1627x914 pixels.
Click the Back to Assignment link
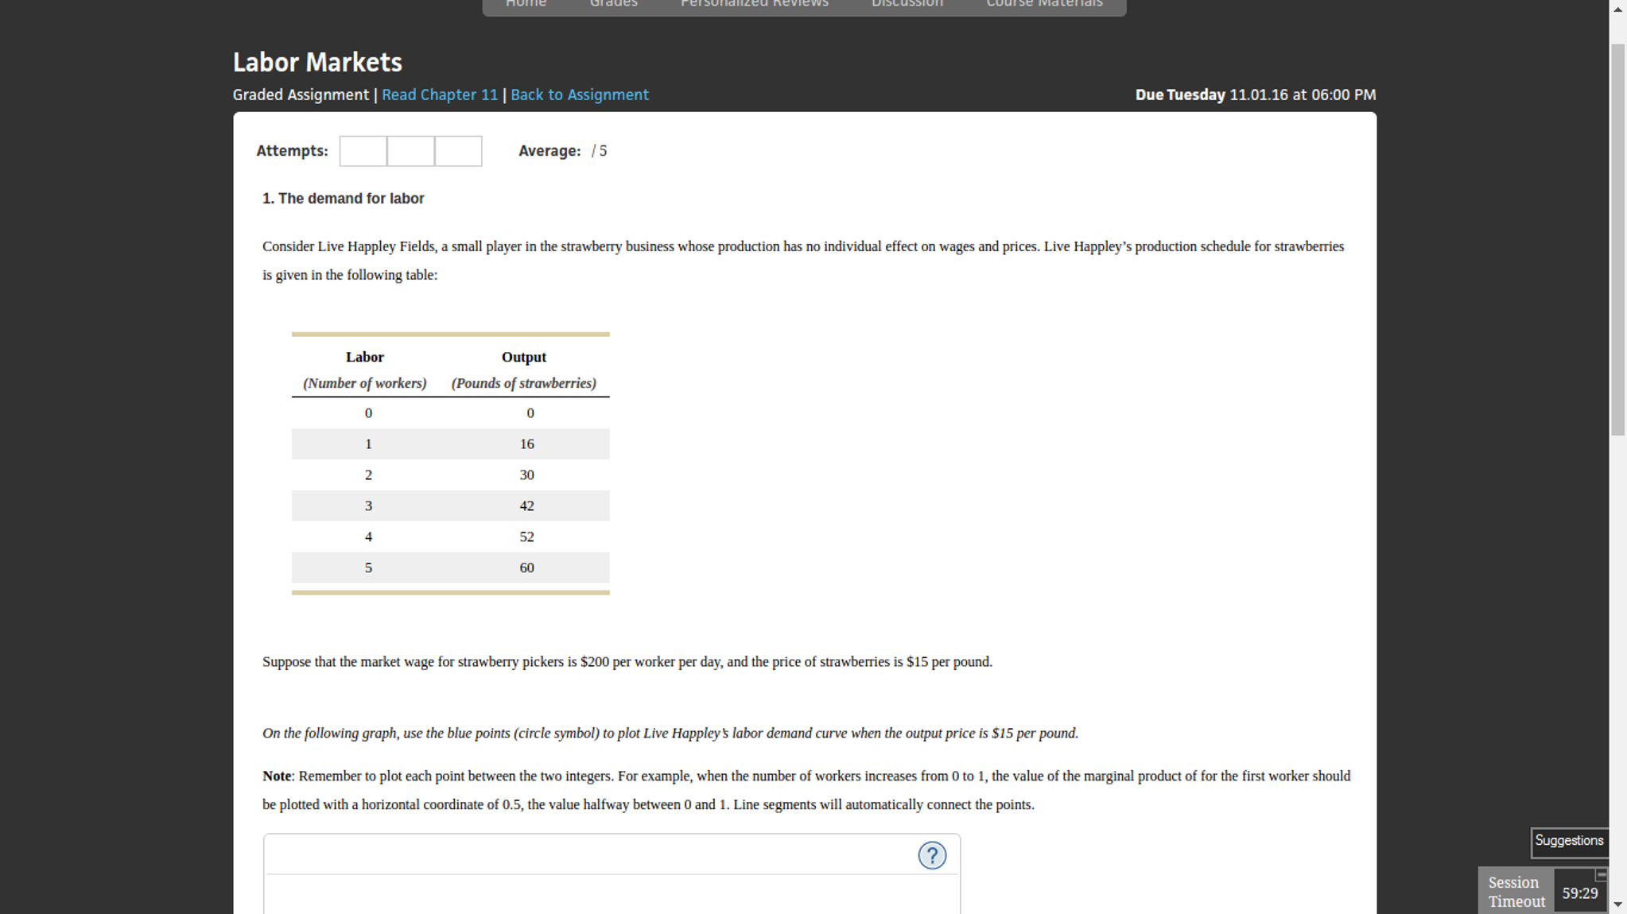click(x=579, y=95)
